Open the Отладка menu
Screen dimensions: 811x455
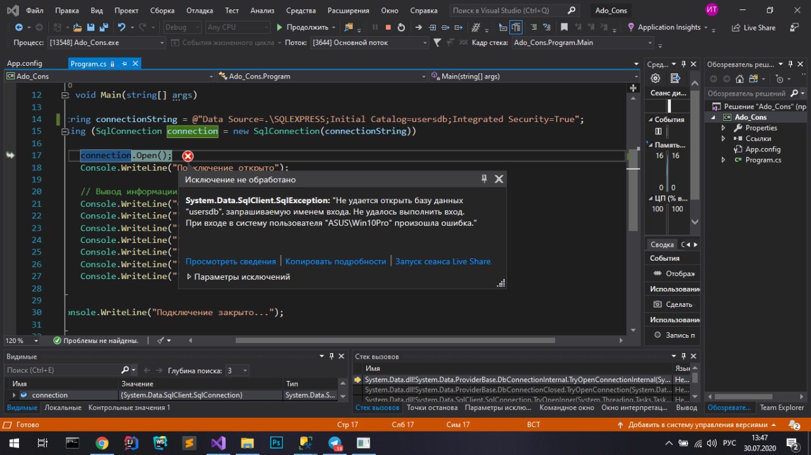[x=200, y=11]
